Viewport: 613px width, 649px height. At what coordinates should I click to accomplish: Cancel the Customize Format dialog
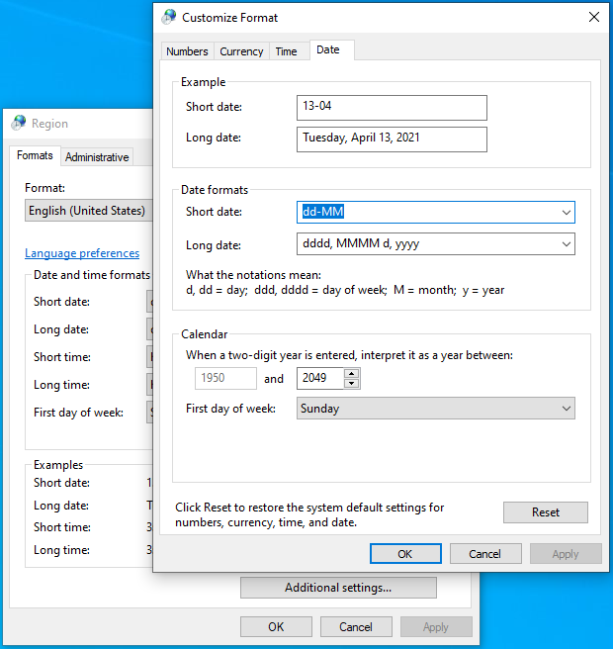tap(485, 554)
